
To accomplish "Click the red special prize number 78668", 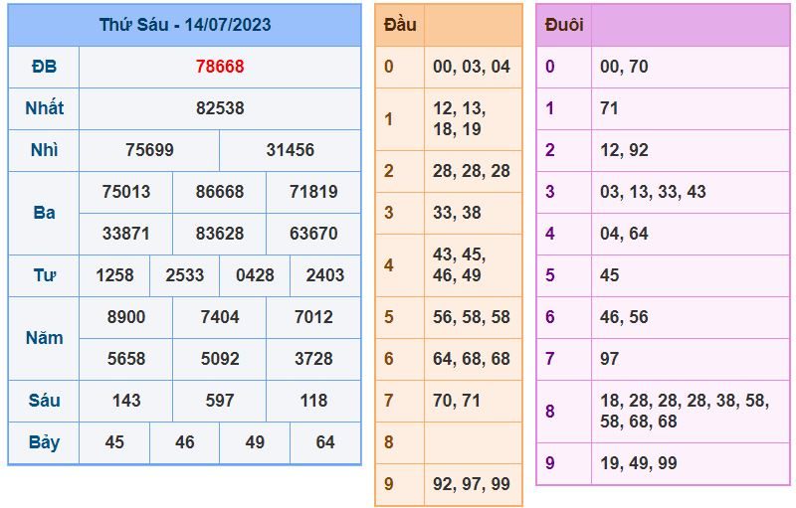I will pyautogui.click(x=220, y=67).
